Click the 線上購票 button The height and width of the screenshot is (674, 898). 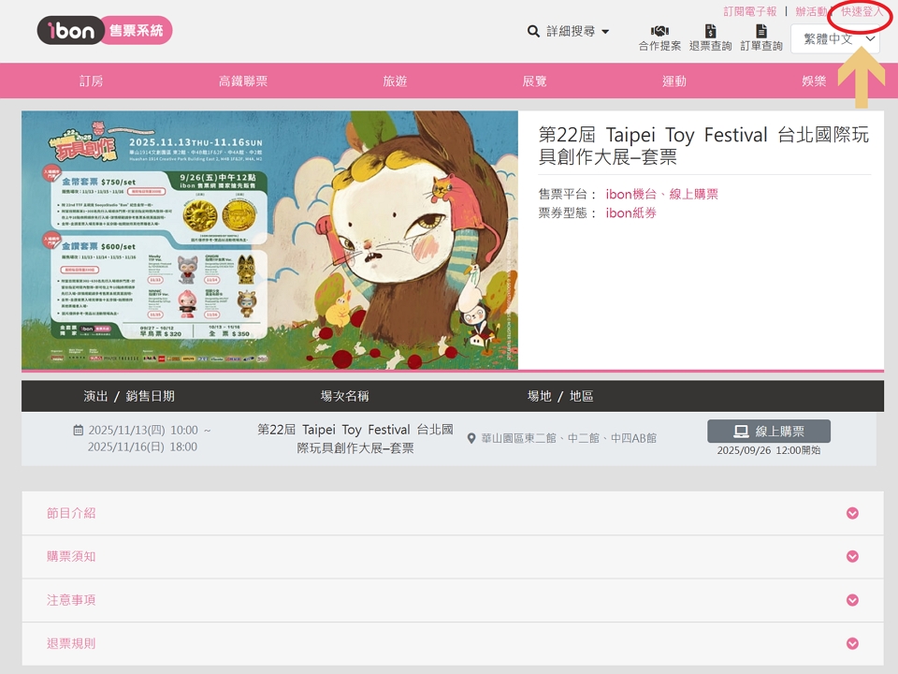pyautogui.click(x=769, y=431)
